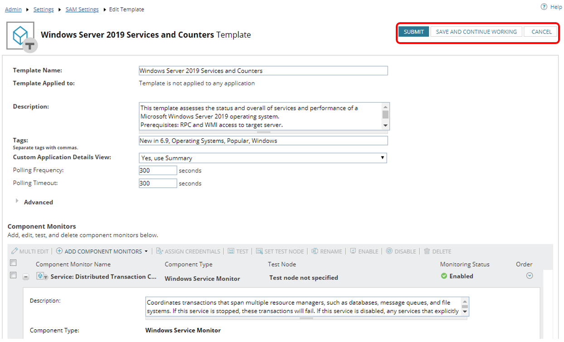
Task: Expand the Advanced section
Action: click(x=17, y=200)
